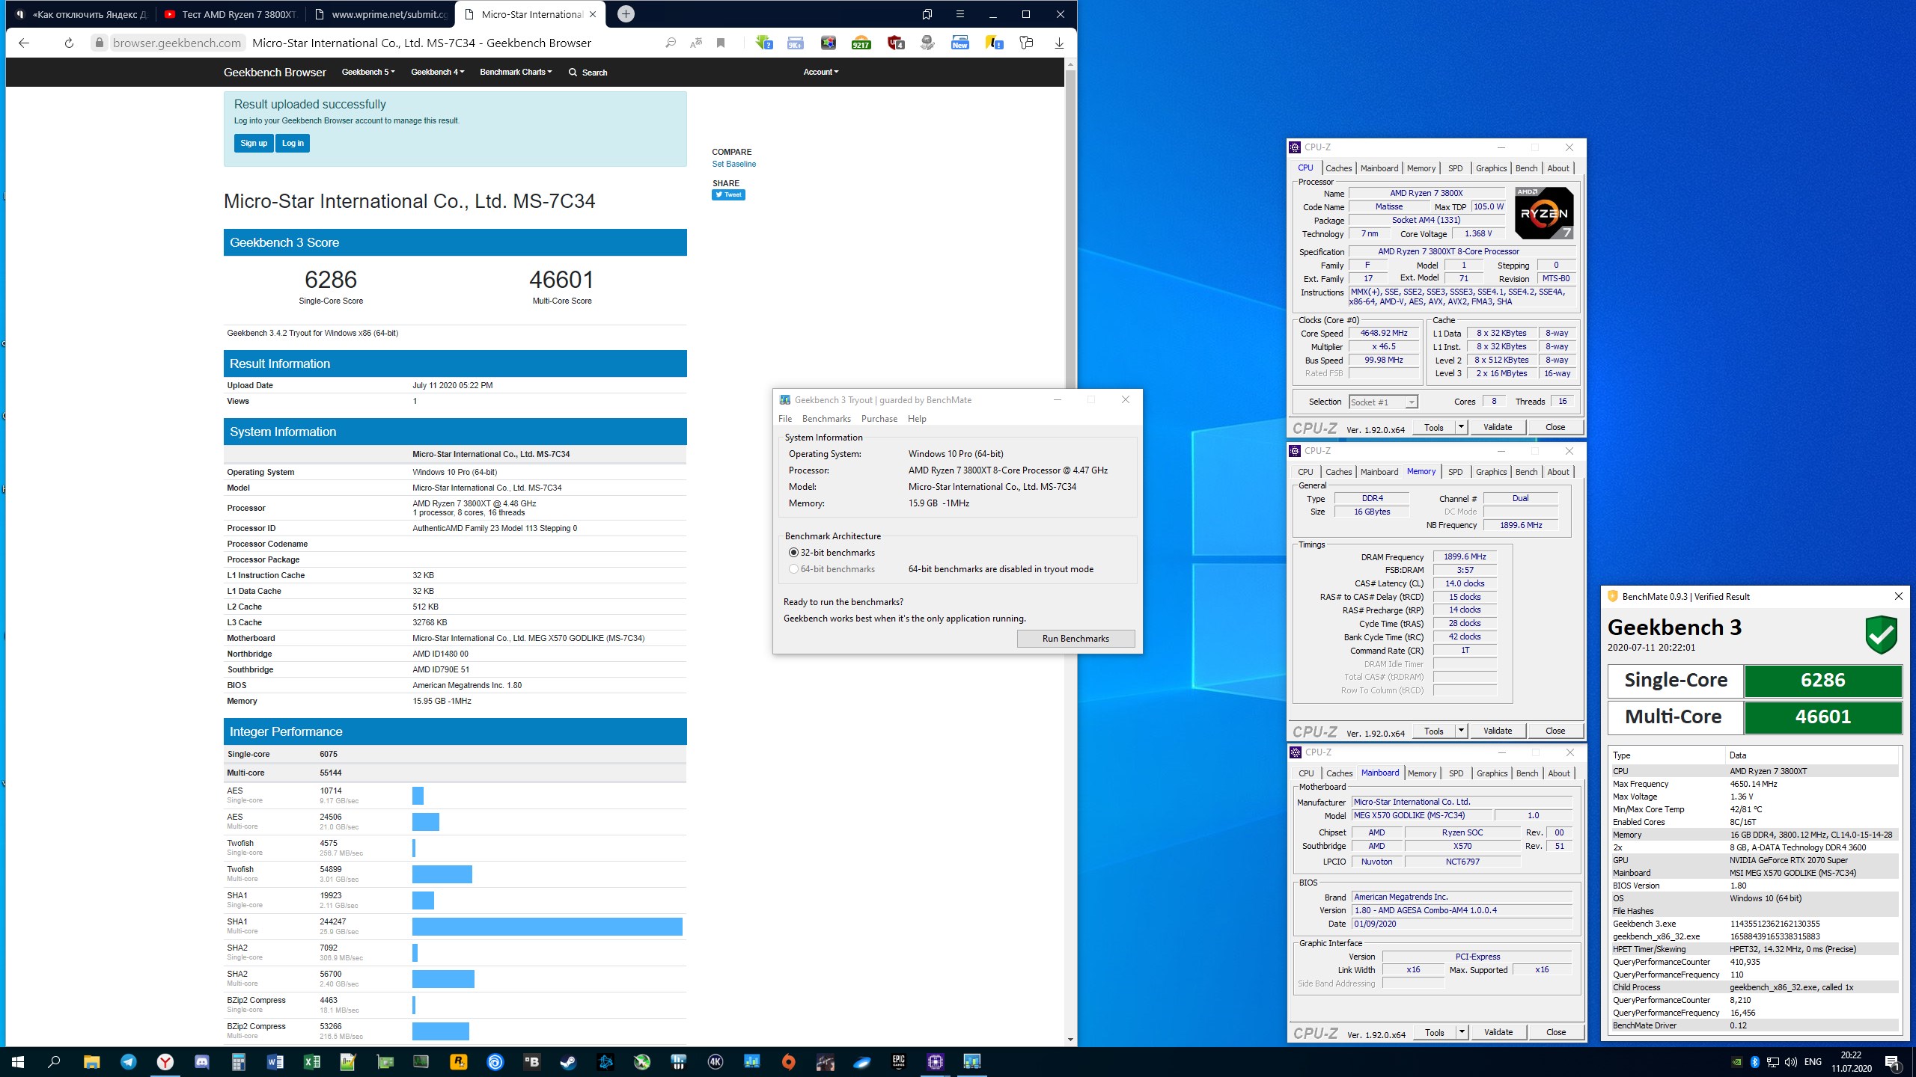1916x1077 pixels.
Task: Open Rockstar Games launcher from taskbar
Action: (459, 1061)
